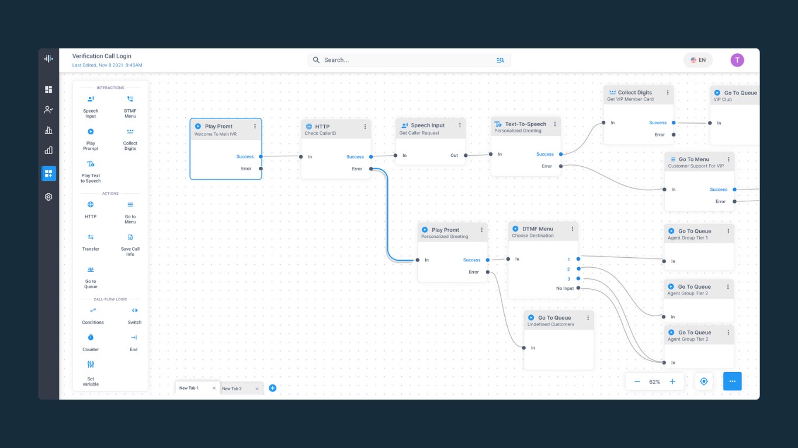This screenshot has height=448, width=798.
Task: Click the advanced search filter icon
Action: (500, 60)
